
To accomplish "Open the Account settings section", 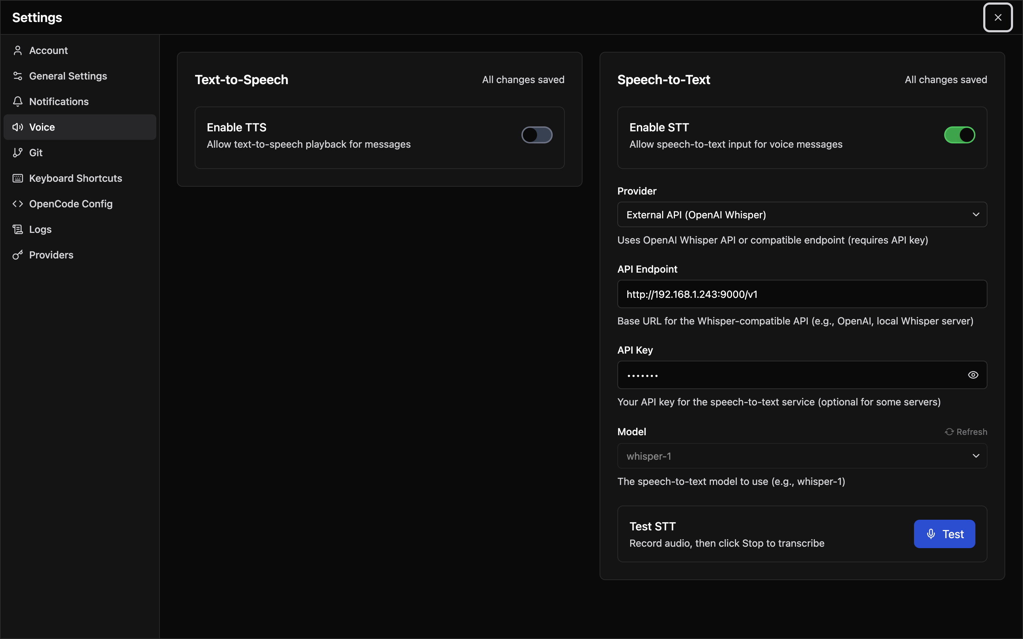I will pos(80,51).
